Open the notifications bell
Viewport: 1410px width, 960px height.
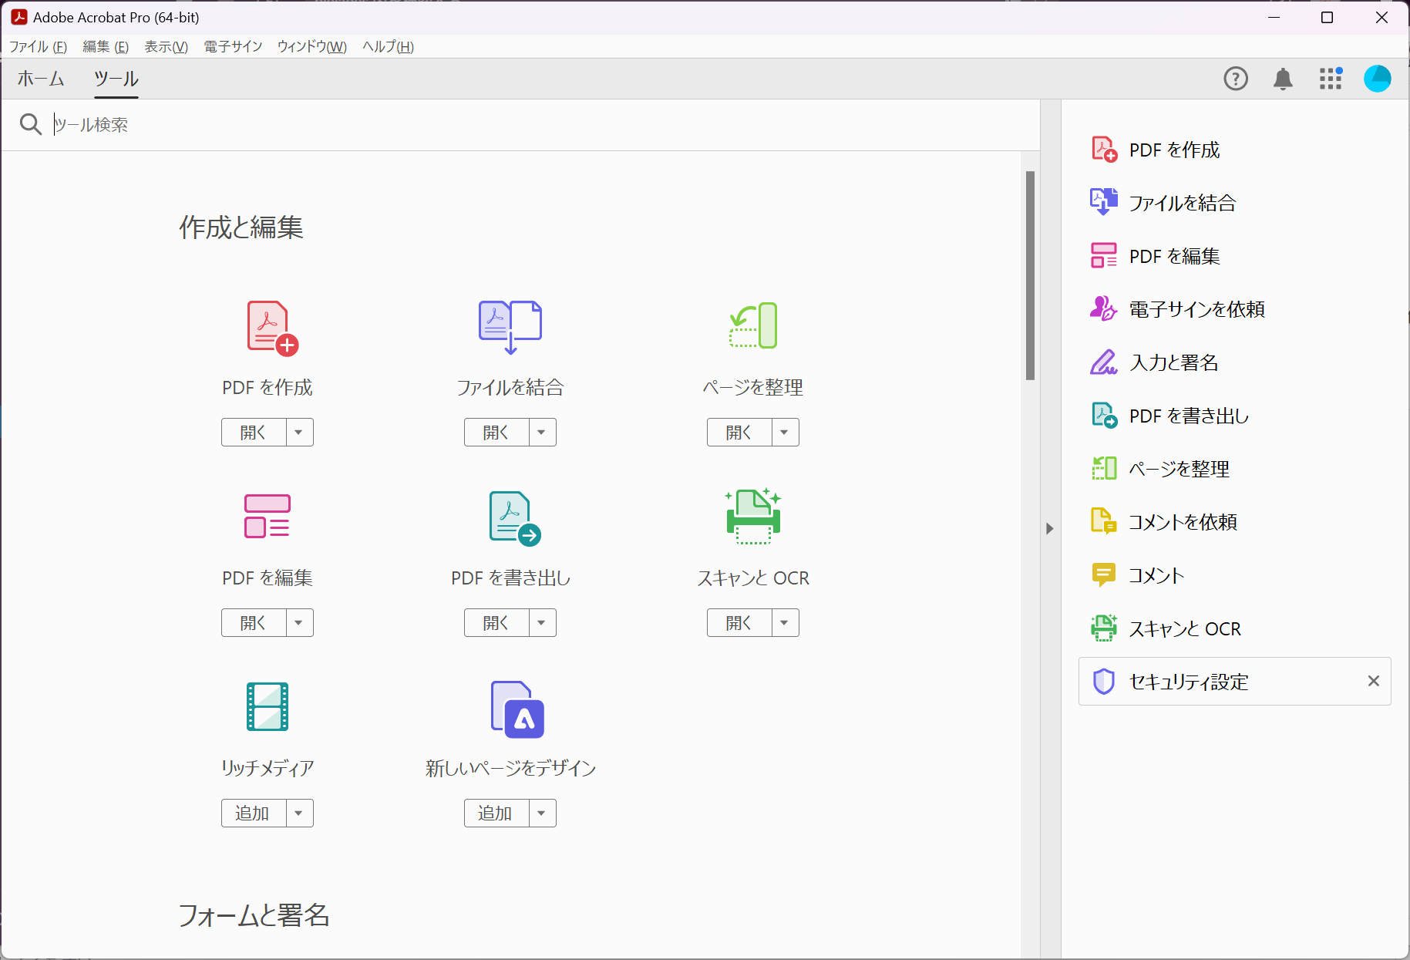(x=1283, y=78)
